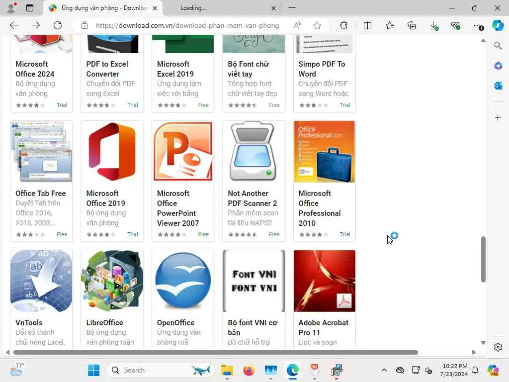Click the address bar URL
The image size is (509, 382).
[x=187, y=25]
